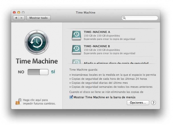
Task: Click the lock icon to prevent changes
Action: (x=18, y=101)
